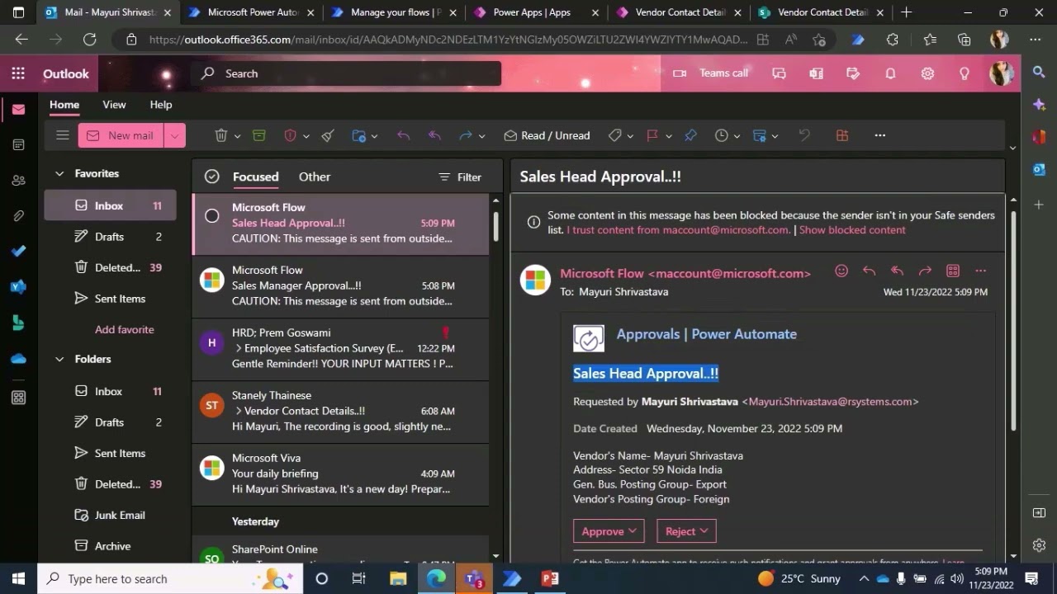Pin the message with the pin icon
The height and width of the screenshot is (594, 1057).
tap(690, 135)
